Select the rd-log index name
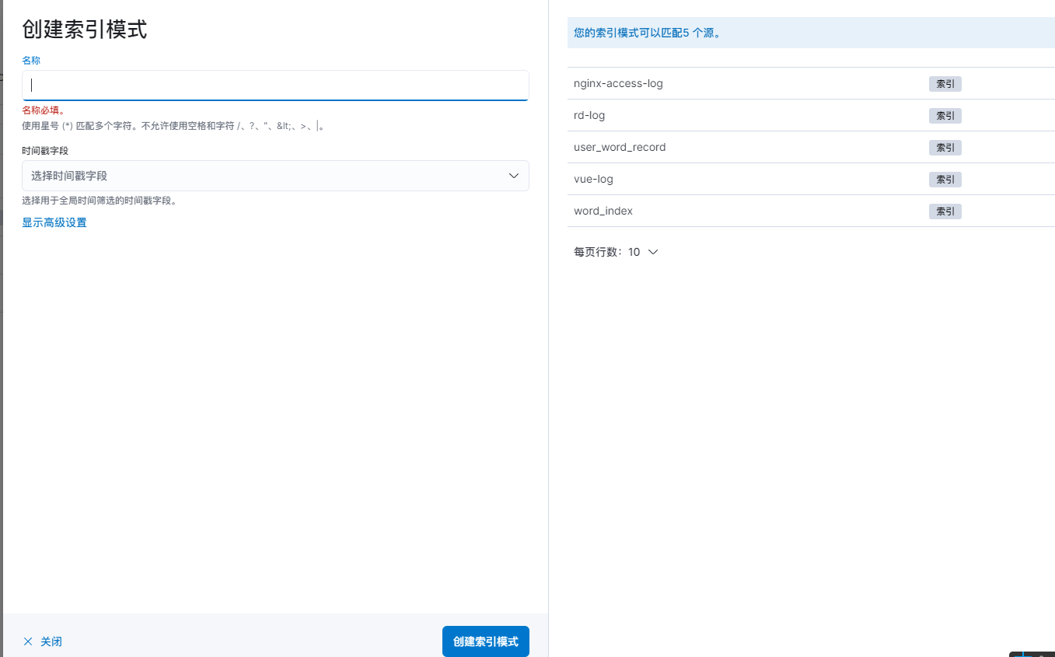 [589, 115]
